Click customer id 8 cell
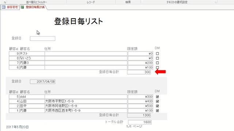 pos(14,58)
